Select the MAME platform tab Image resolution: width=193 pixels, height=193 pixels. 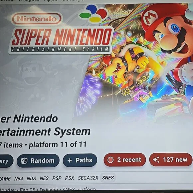(5, 179)
